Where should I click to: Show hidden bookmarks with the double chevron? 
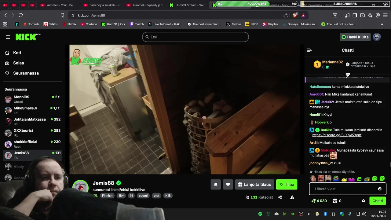click(382, 24)
